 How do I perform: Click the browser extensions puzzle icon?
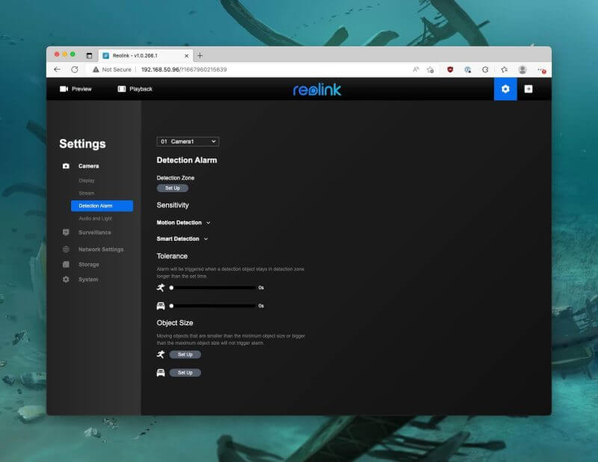[x=485, y=70]
